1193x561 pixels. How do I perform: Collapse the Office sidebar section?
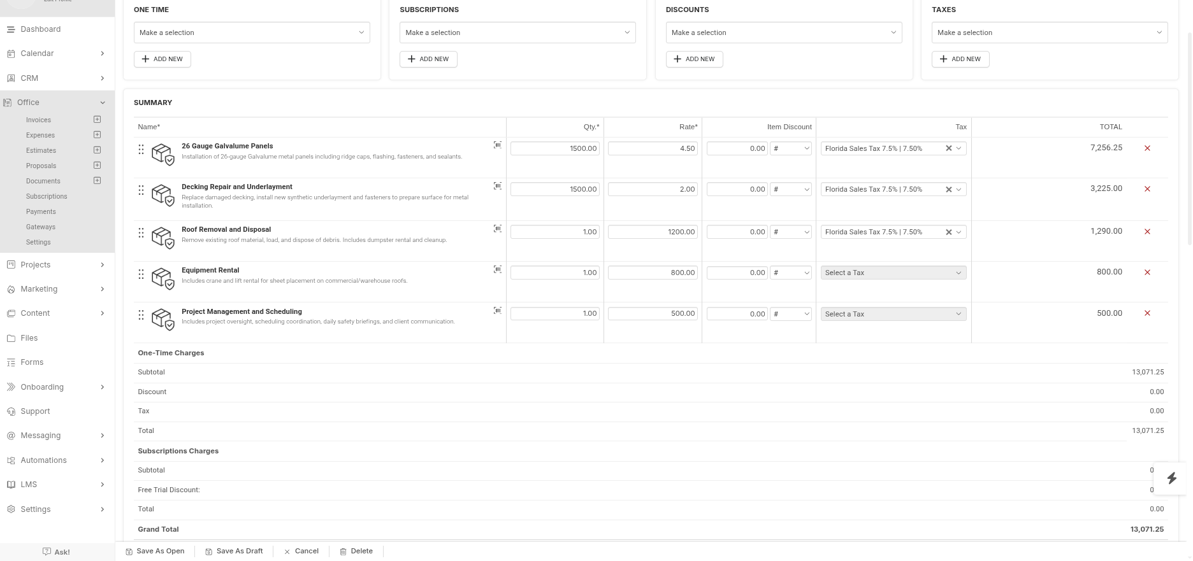[x=102, y=103]
